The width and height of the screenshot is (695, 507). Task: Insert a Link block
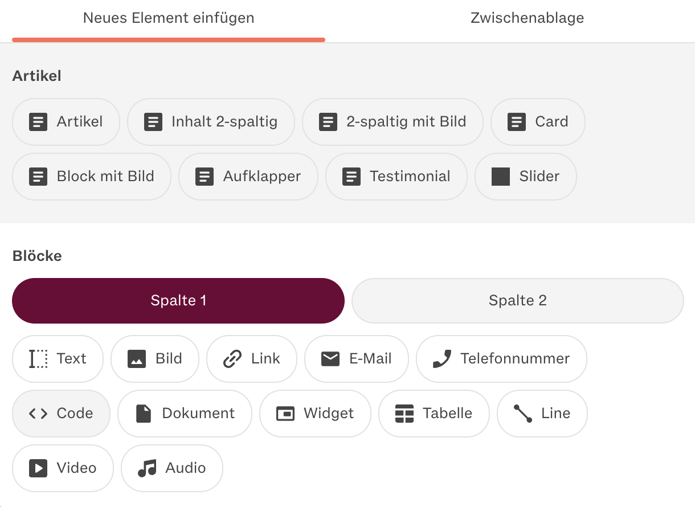(x=252, y=359)
